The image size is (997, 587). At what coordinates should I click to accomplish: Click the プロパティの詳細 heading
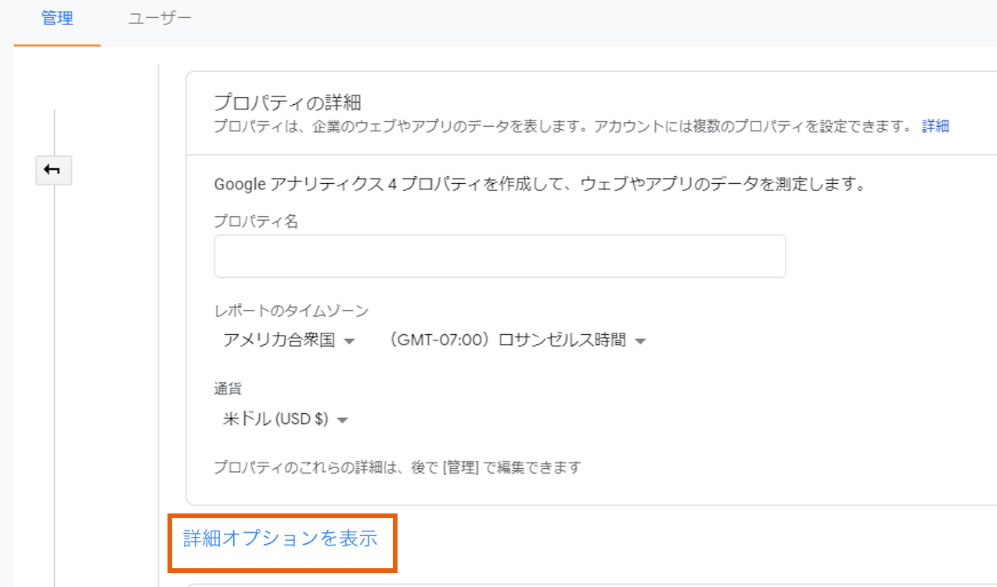[287, 103]
